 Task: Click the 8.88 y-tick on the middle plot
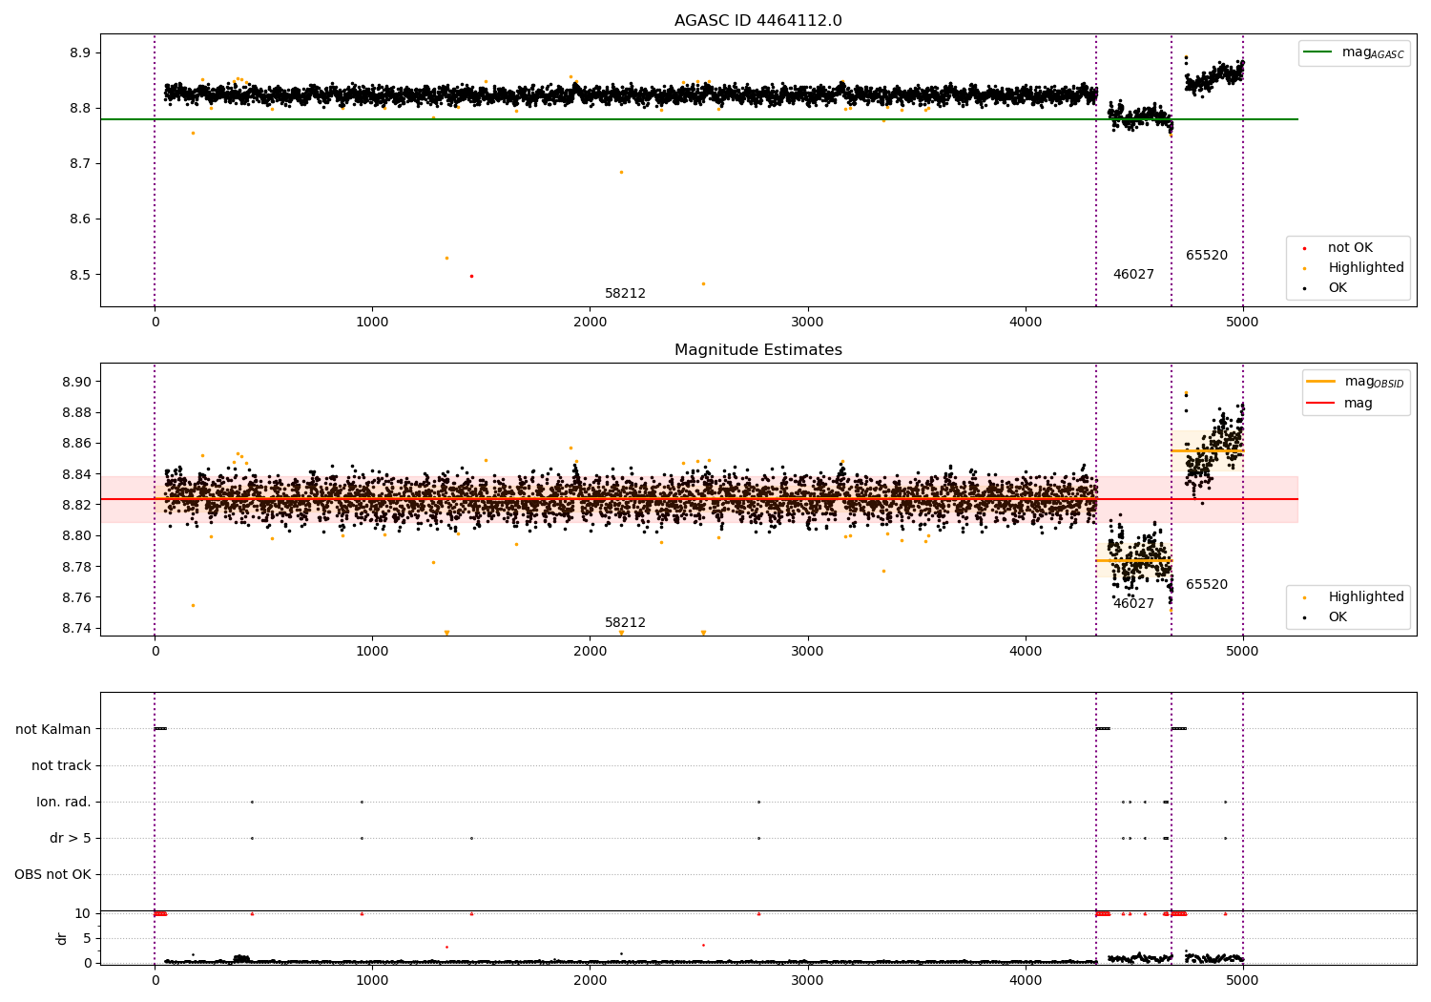[x=75, y=413]
